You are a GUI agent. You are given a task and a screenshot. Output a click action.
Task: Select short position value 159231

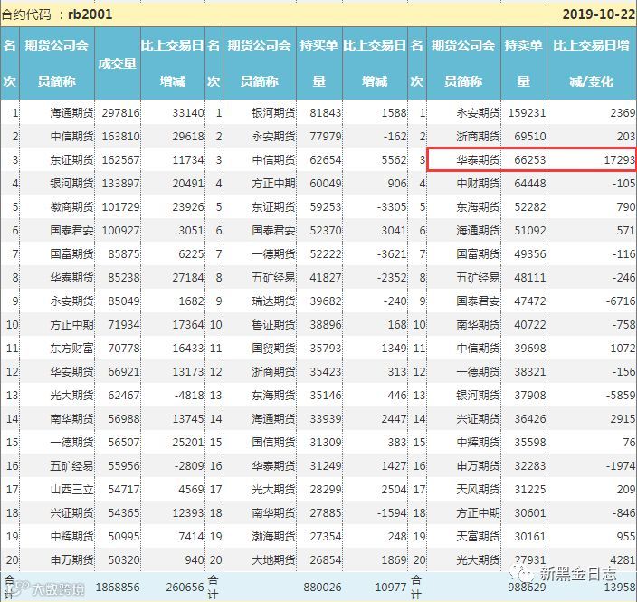[527, 112]
